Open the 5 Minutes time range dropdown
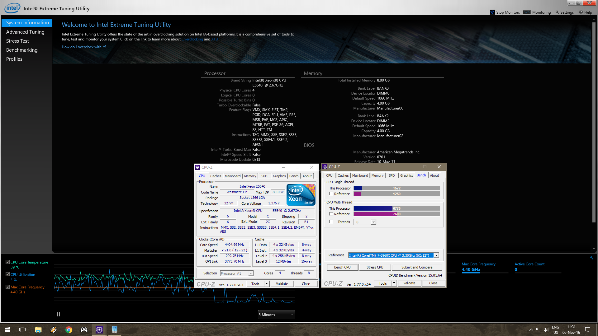This screenshot has width=598, height=336. pos(276,315)
